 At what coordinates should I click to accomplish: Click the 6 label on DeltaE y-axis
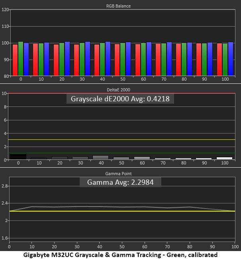[5, 120]
